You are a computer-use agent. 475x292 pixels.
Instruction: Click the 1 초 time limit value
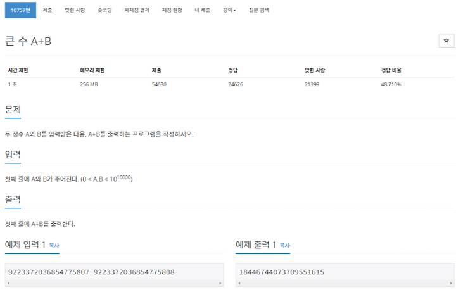pos(13,84)
